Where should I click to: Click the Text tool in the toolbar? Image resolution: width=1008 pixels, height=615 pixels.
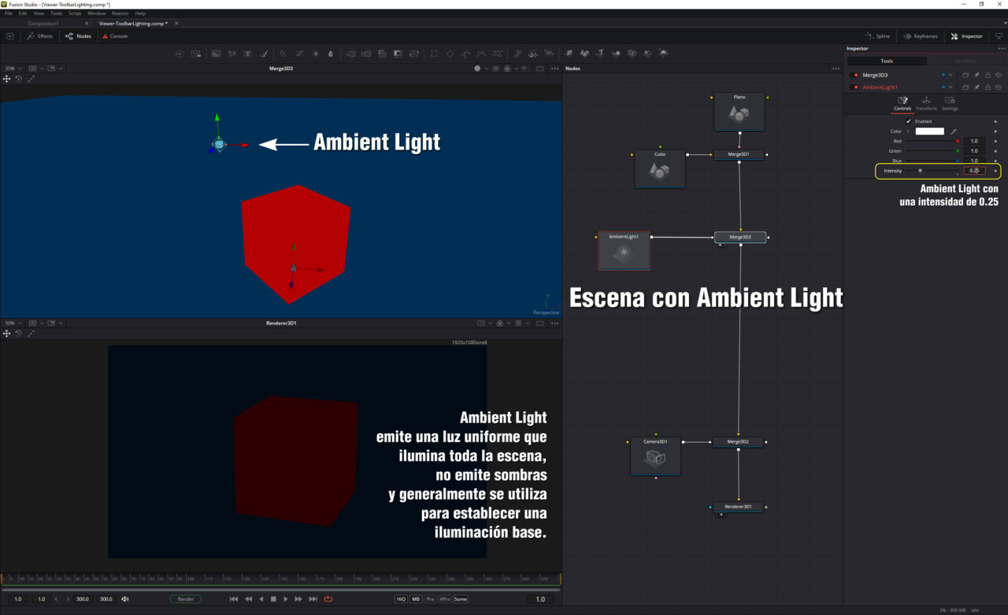click(248, 54)
